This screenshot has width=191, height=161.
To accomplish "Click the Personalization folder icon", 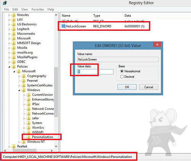I will pos(29,137).
